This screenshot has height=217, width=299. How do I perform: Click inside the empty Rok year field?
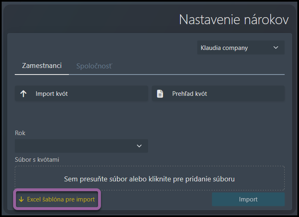82,146
